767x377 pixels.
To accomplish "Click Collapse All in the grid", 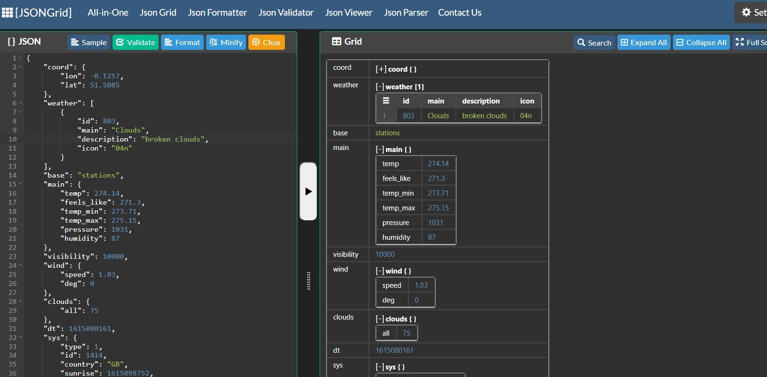I will (701, 42).
